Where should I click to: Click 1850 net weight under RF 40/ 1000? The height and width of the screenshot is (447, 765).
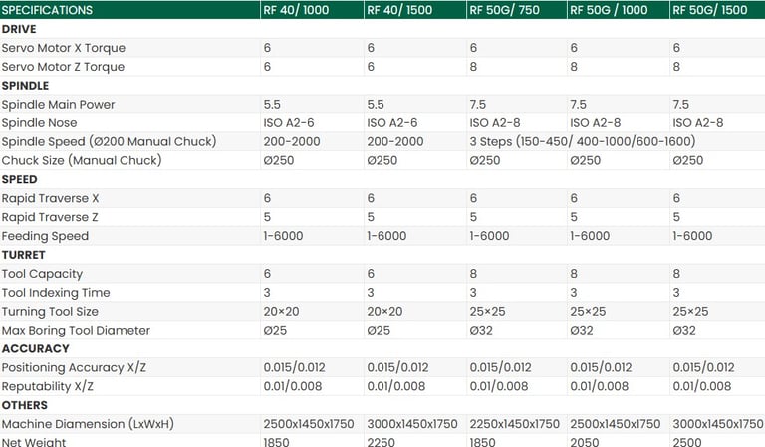click(277, 442)
